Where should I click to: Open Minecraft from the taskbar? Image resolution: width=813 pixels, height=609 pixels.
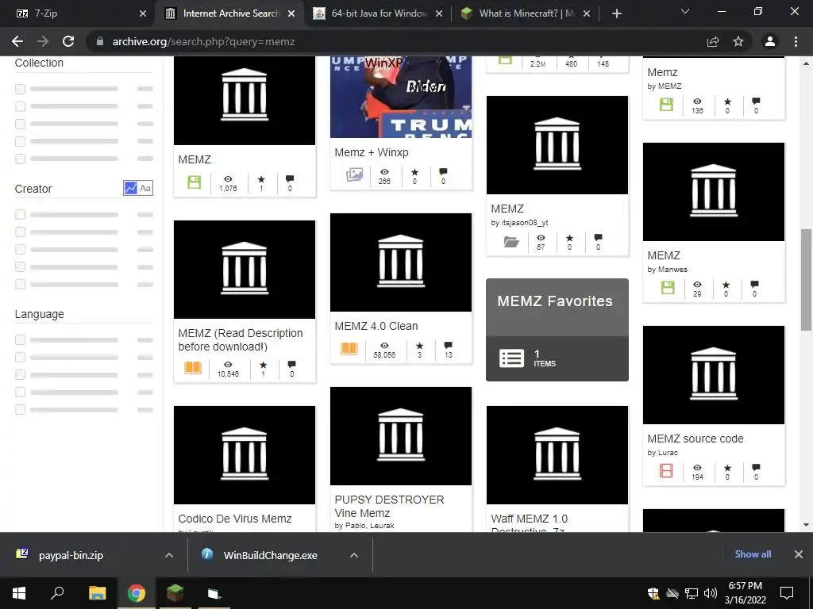[175, 593]
